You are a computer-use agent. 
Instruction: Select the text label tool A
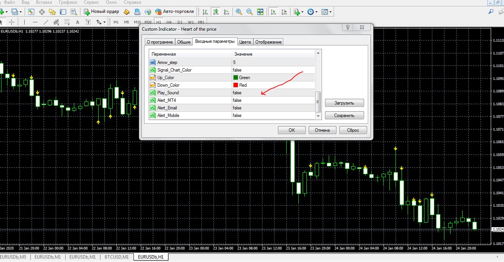[78, 22]
